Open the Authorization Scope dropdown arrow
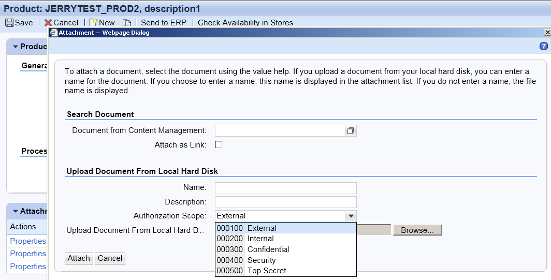 pyautogui.click(x=351, y=216)
